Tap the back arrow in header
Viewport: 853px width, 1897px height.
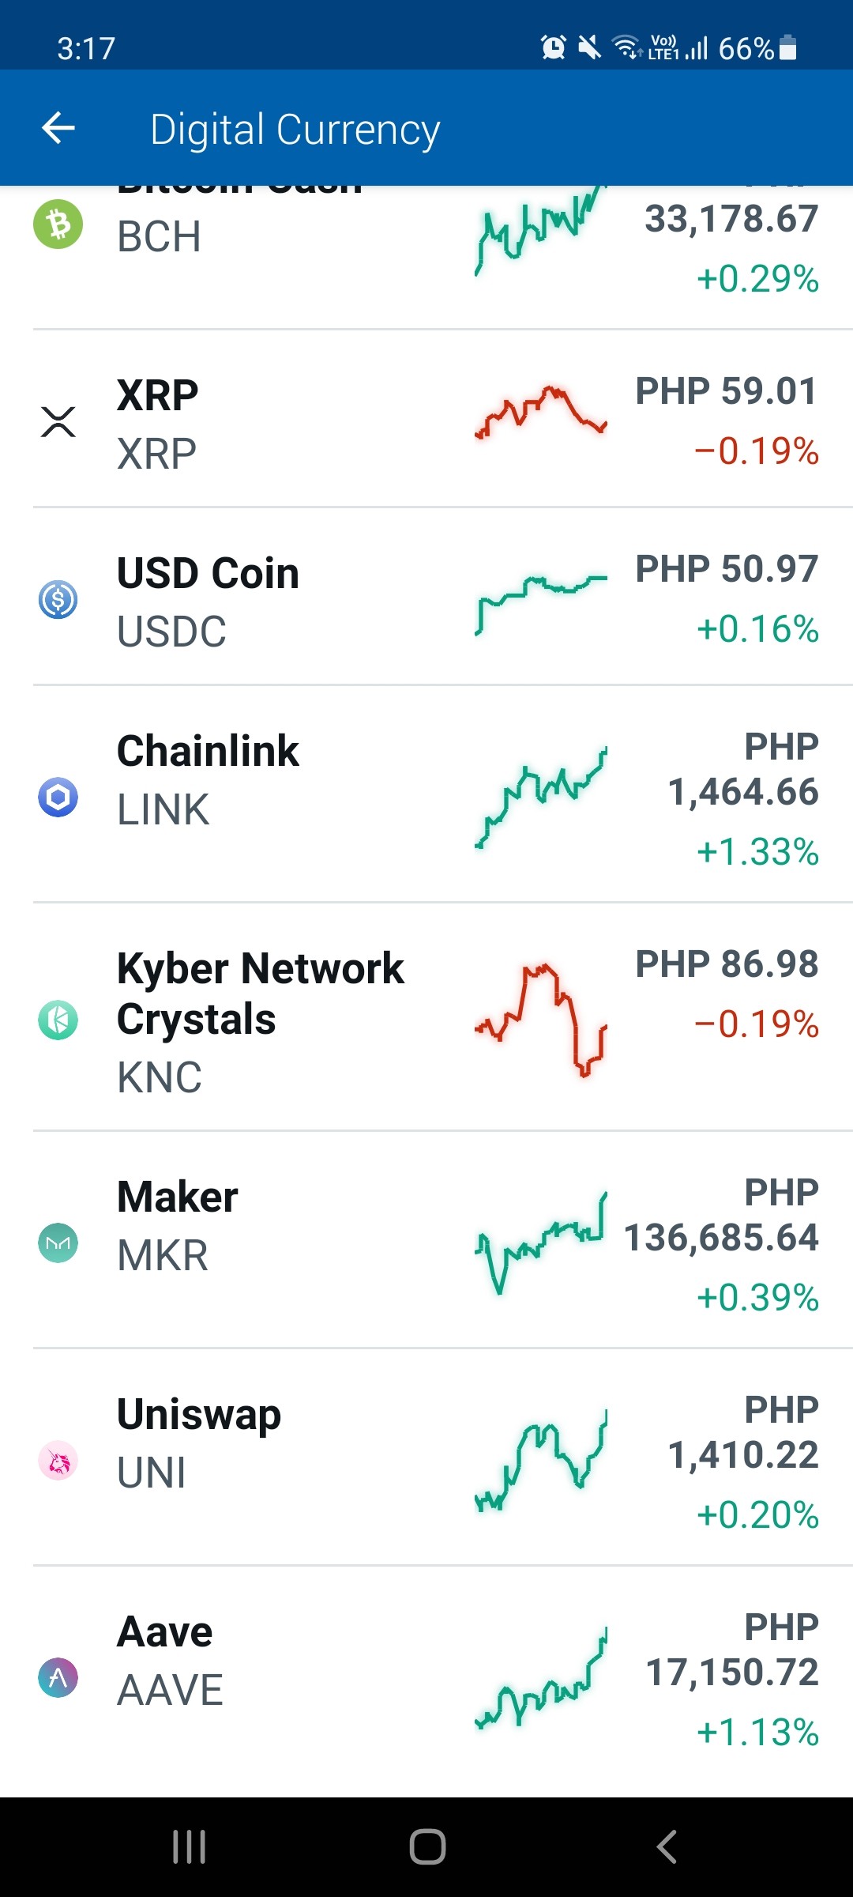point(58,128)
